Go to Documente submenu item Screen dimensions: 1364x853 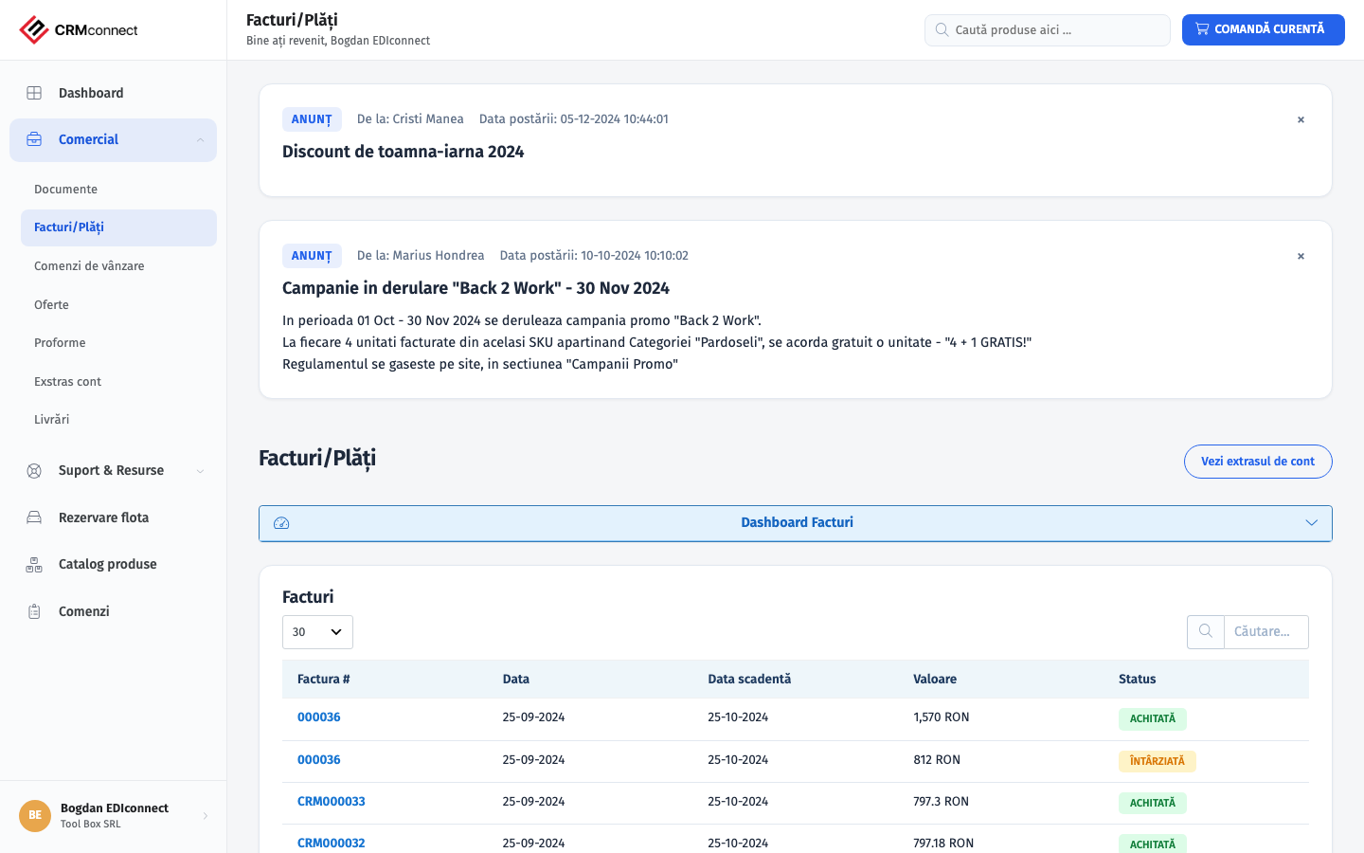pyautogui.click(x=118, y=190)
